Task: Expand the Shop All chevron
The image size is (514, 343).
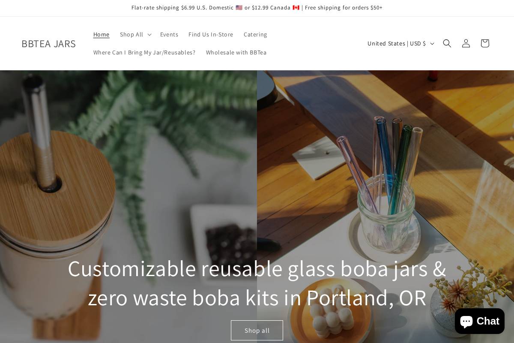Action: tap(149, 34)
